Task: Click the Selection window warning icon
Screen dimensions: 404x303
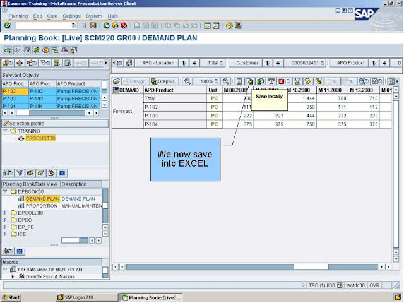Action: coord(8,63)
